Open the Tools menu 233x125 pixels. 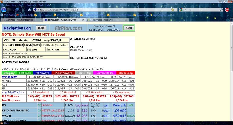coord(41,5)
